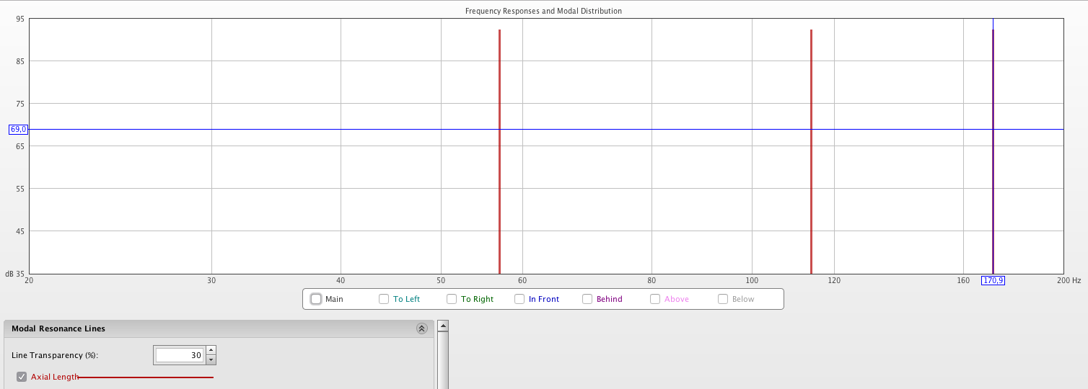Click the red Axial Length line sample
Screen dimensions: 1088x389
(146, 377)
